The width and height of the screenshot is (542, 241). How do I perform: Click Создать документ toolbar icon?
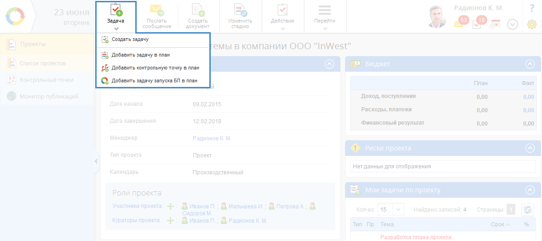198,10
